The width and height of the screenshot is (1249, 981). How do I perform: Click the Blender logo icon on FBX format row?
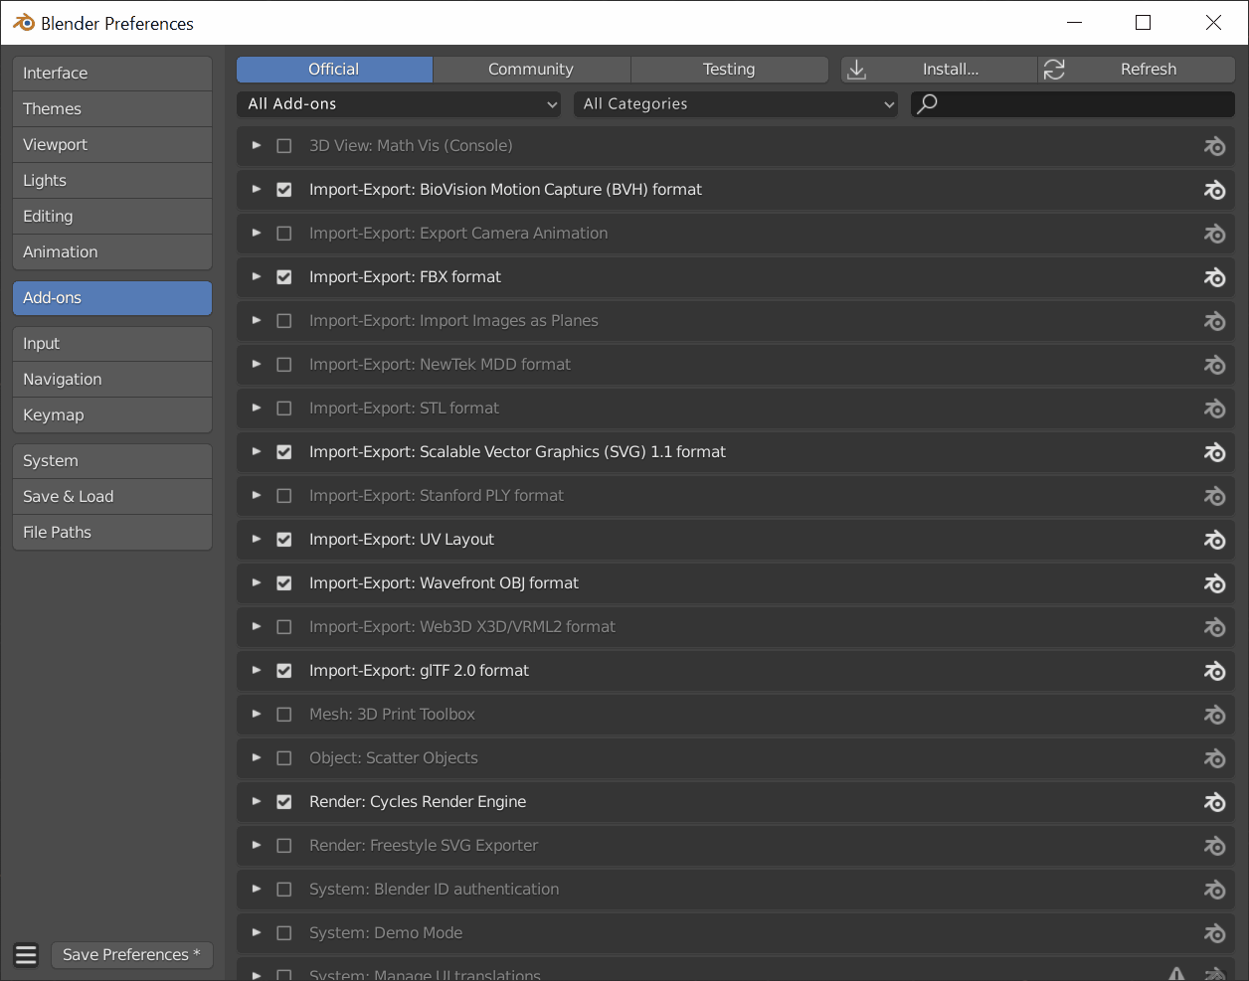[1214, 277]
